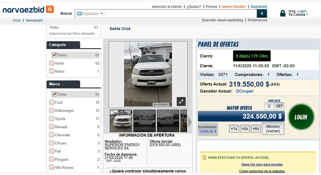Click the Categoria panel header
321x175 pixels.
(x=63, y=45)
